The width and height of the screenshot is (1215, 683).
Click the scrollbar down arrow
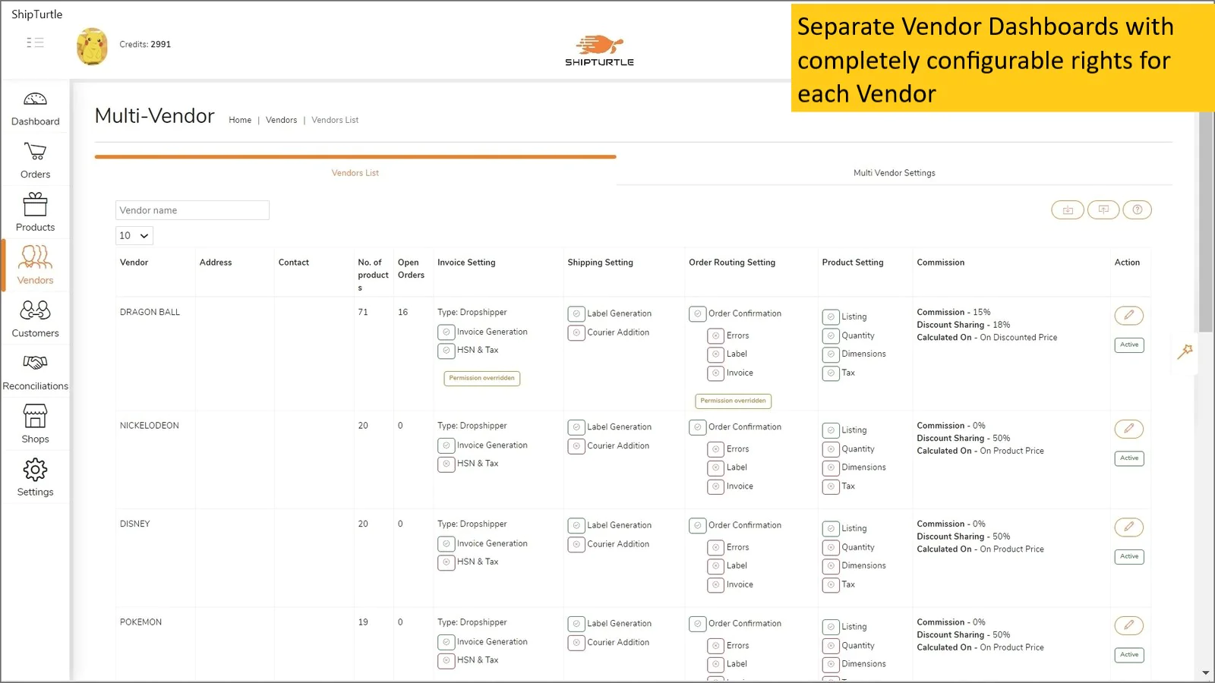[x=1206, y=673]
